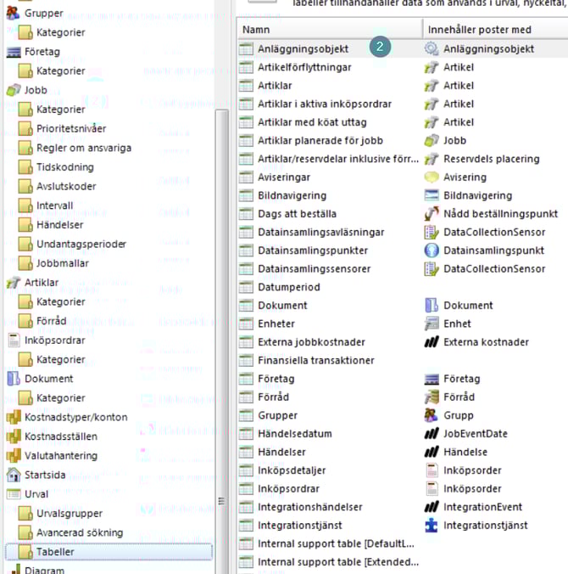This screenshot has width=568, height=574.
Task: Select the Anläggningsobjekt table row
Action: (302, 49)
